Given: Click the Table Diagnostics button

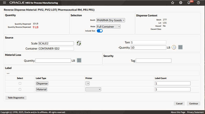Looking at the screenshot, I should 16,98.
